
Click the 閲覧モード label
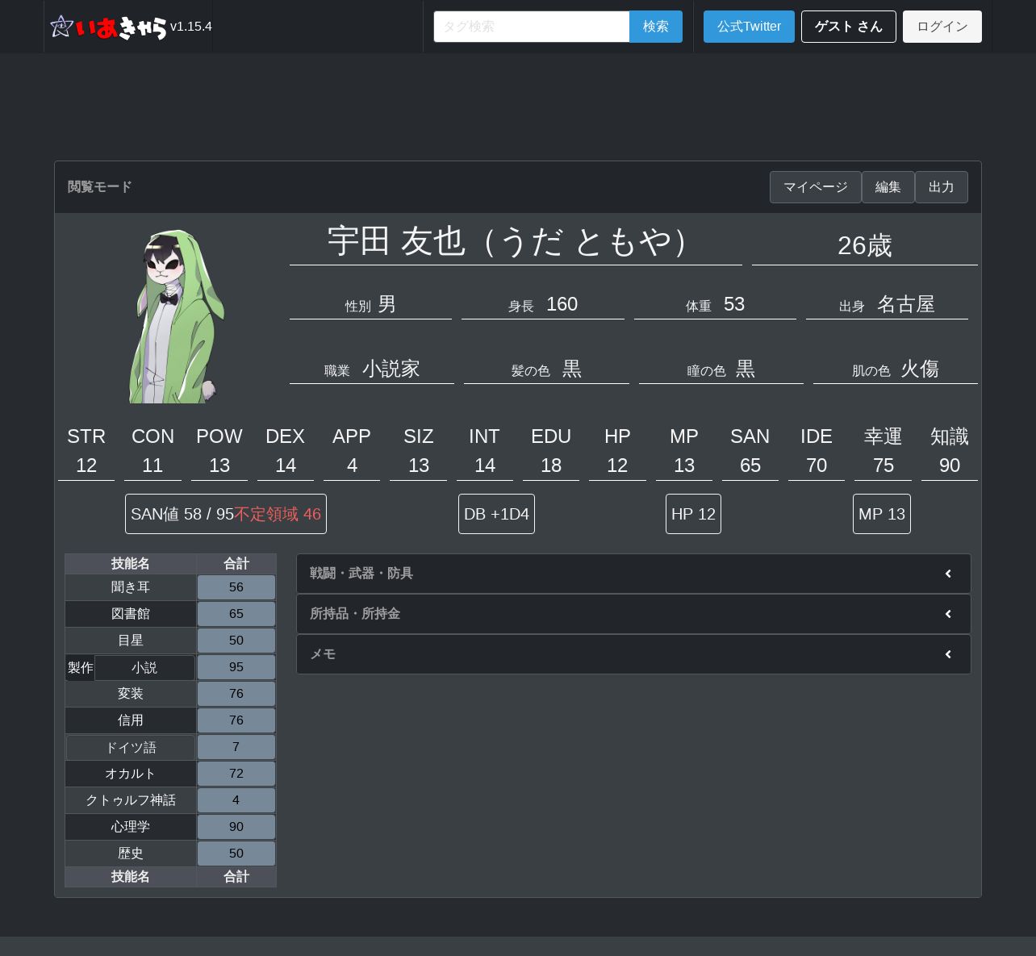[99, 187]
